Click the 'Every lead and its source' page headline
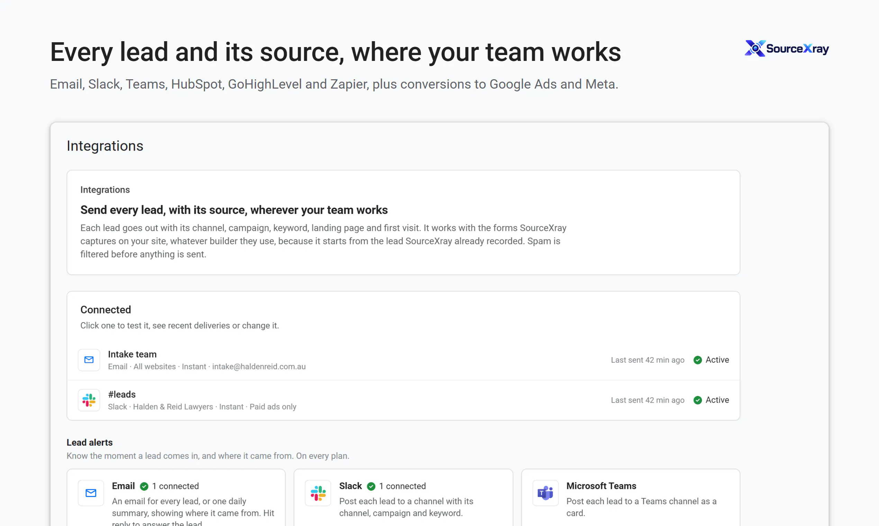Image resolution: width=879 pixels, height=526 pixels. [x=335, y=52]
